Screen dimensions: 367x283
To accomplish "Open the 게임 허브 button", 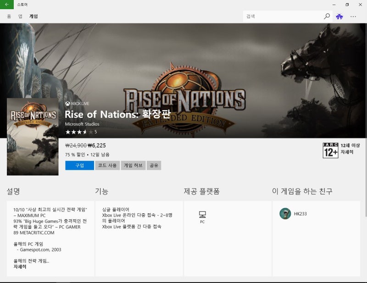I will click(133, 165).
